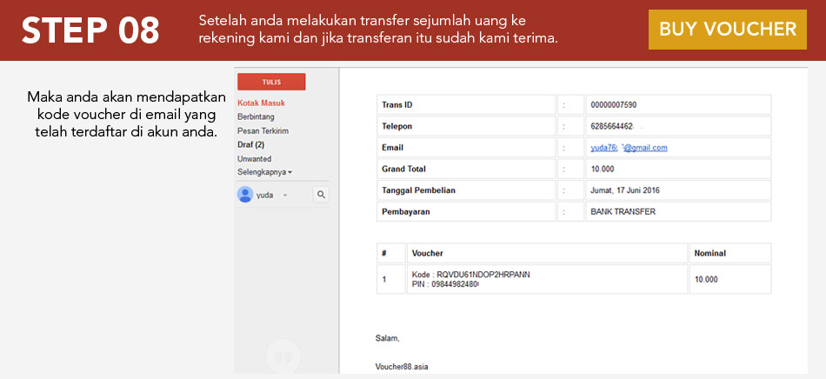Open the gmail.com email address link

[629, 148]
